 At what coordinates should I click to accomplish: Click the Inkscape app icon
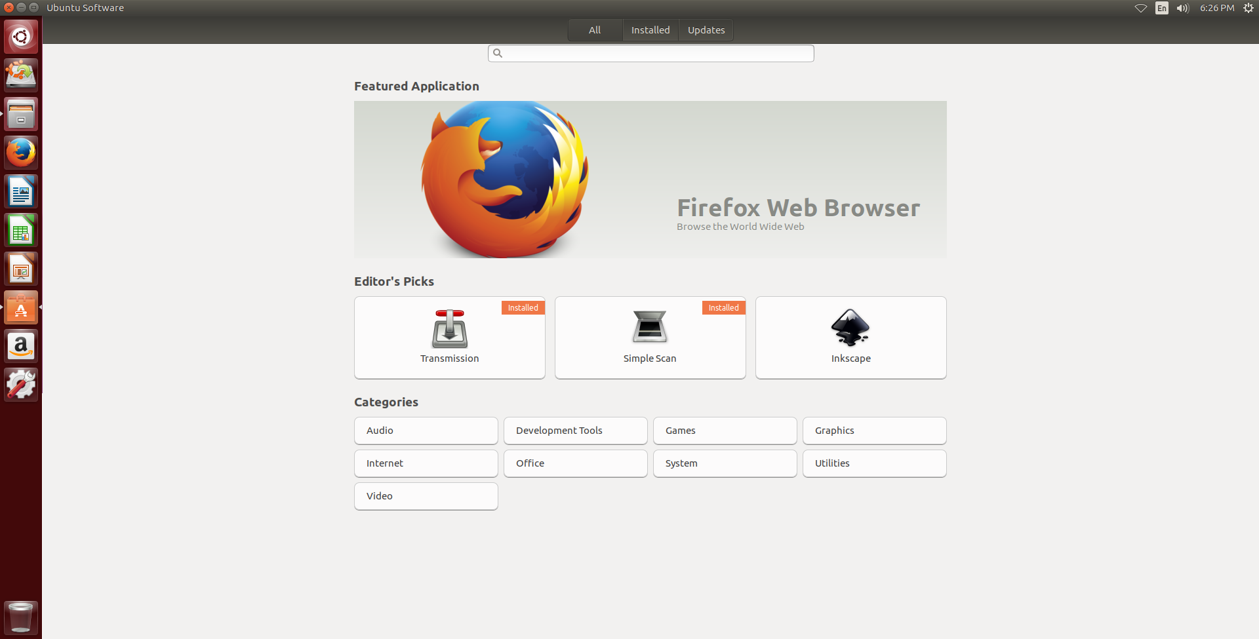click(850, 328)
